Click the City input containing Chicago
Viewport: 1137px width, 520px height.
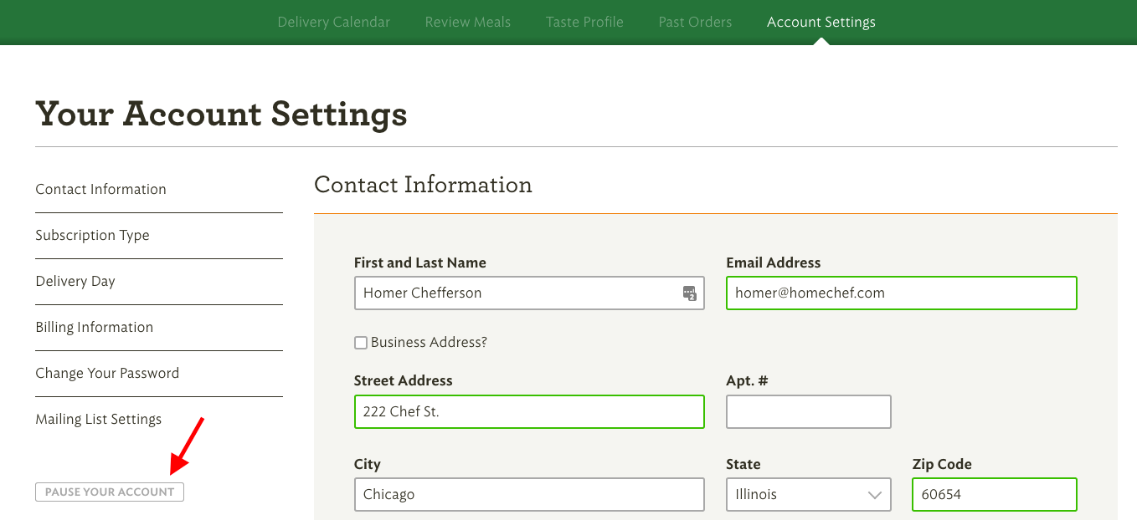529,494
